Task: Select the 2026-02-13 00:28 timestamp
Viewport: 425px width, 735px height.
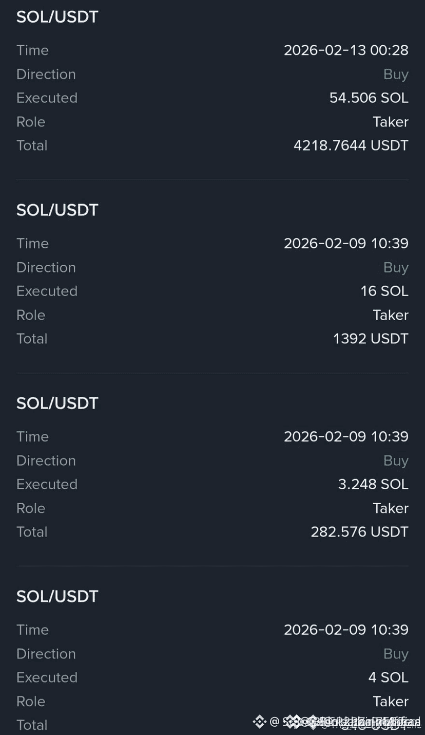Action: pyautogui.click(x=346, y=50)
